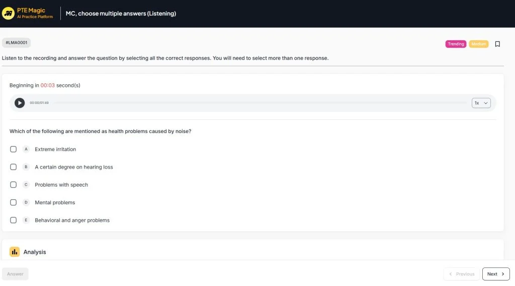Check Behavioral and anger problems option
The height and width of the screenshot is (286, 515).
[14, 220]
